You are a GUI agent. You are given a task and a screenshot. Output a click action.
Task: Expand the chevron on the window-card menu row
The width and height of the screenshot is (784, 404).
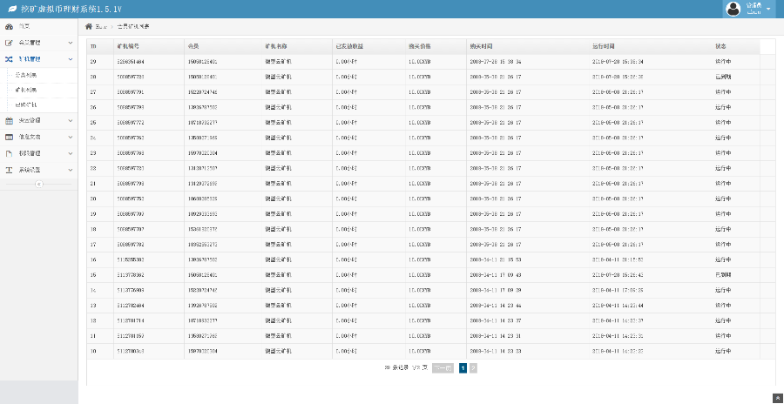point(71,137)
